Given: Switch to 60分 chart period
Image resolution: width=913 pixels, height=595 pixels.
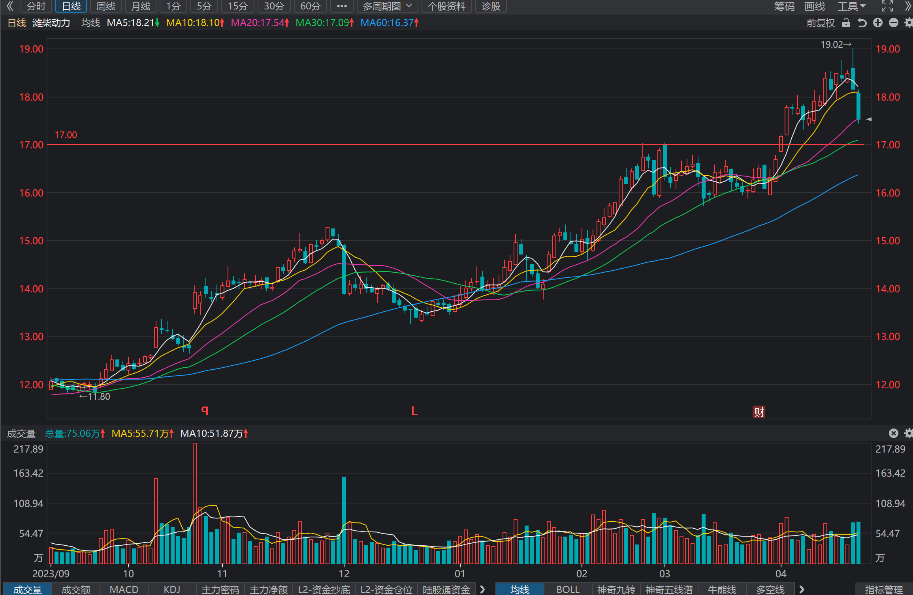Looking at the screenshot, I should coord(311,6).
